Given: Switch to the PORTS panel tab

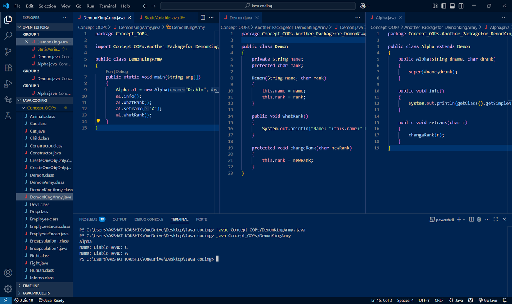Looking at the screenshot, I should pos(201,220).
